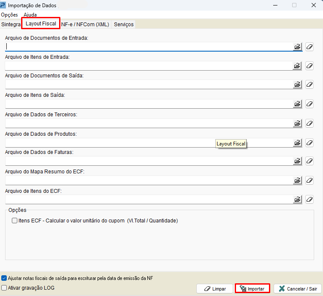Enable Ativar gravação LOG checkbox
Viewport: 323px width, 296px height.
[4, 288]
